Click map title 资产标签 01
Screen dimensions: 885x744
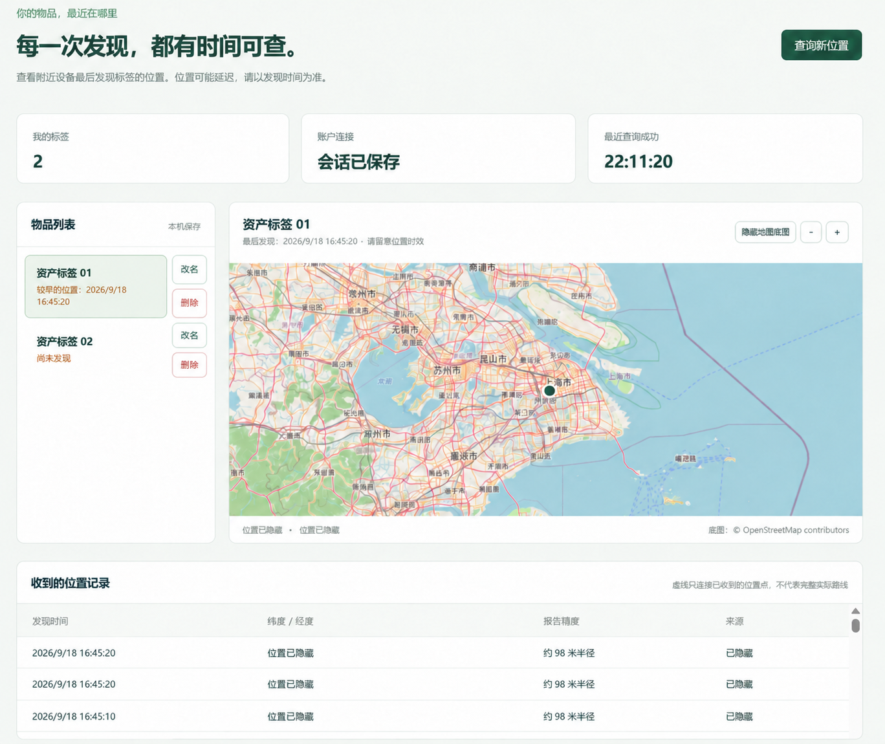point(276,224)
